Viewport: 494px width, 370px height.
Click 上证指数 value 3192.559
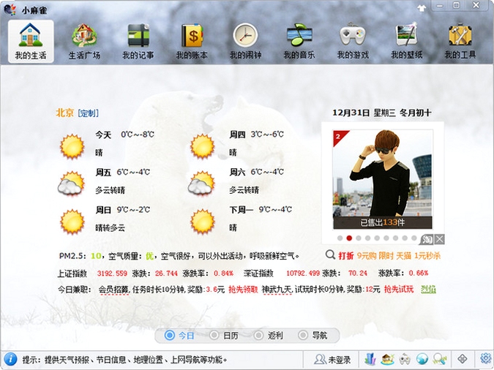coord(112,273)
